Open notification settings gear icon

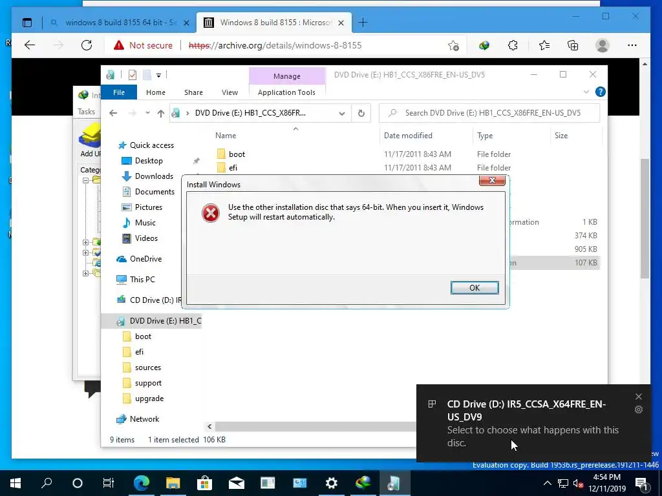638,409
